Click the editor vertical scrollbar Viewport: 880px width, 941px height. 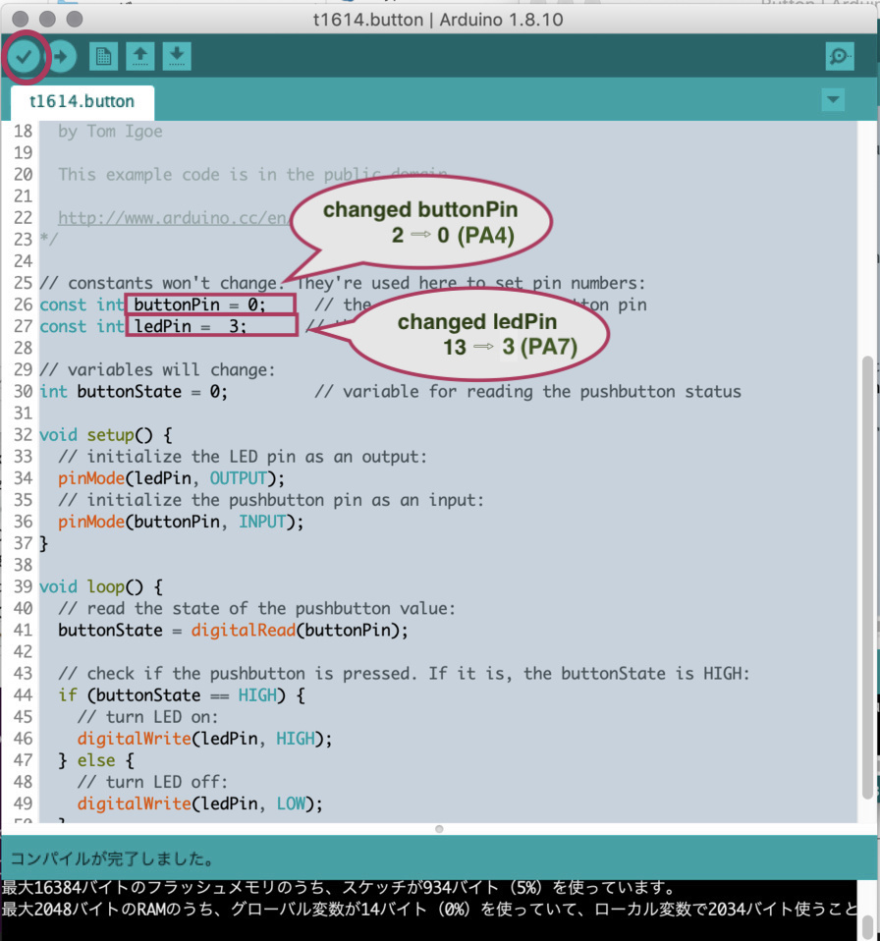(x=867, y=578)
